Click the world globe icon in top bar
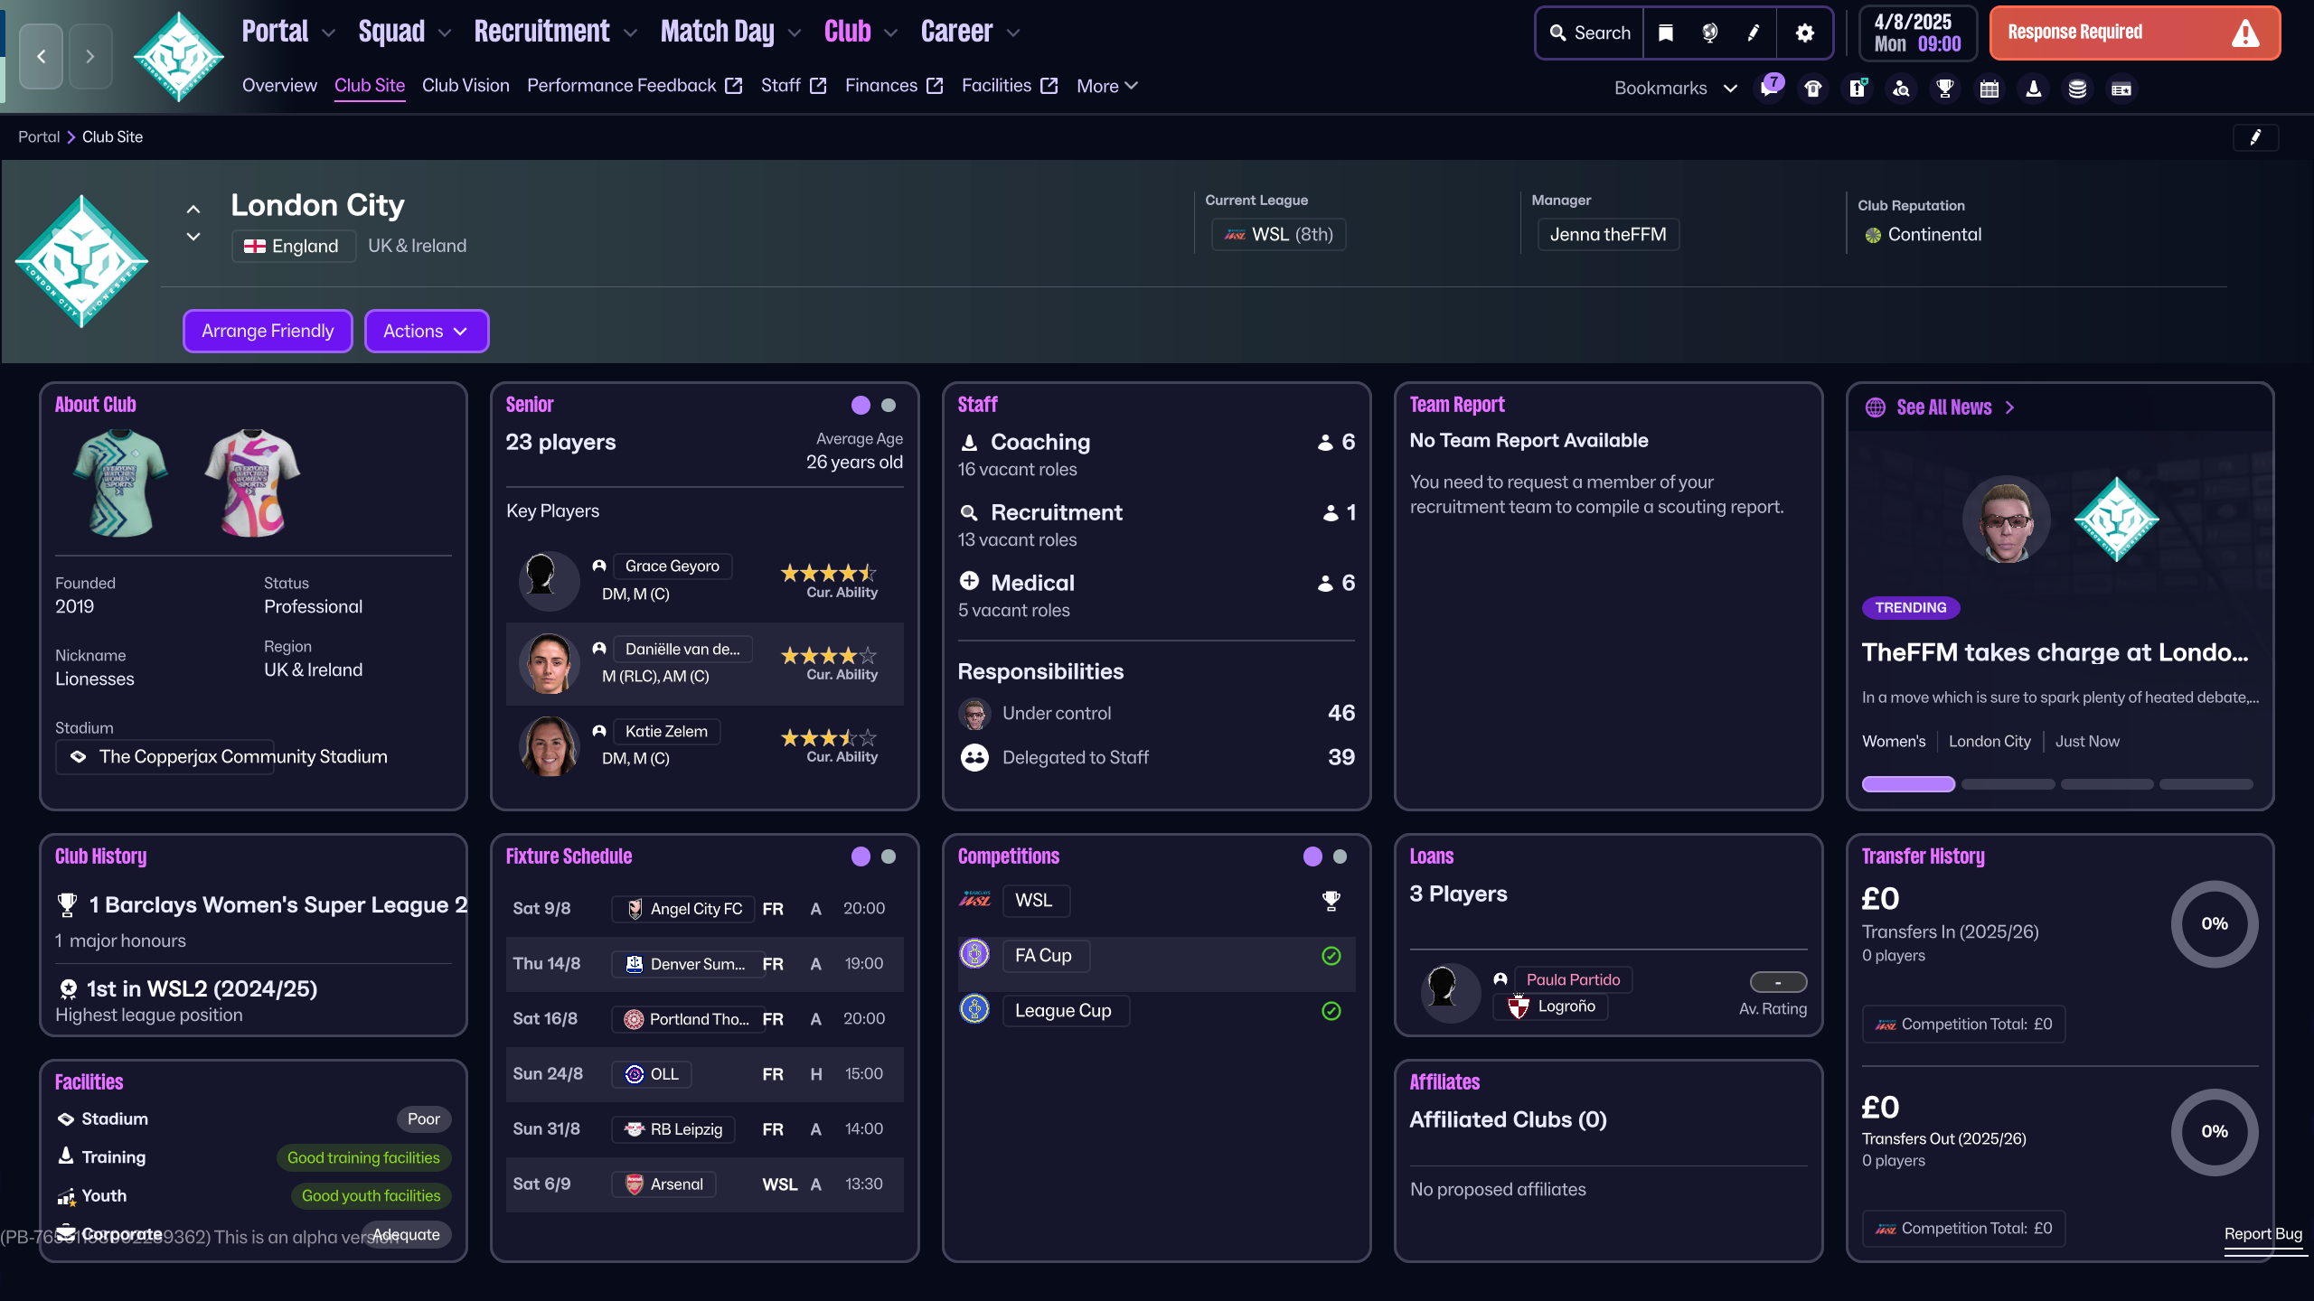This screenshot has height=1301, width=2314. click(1709, 33)
